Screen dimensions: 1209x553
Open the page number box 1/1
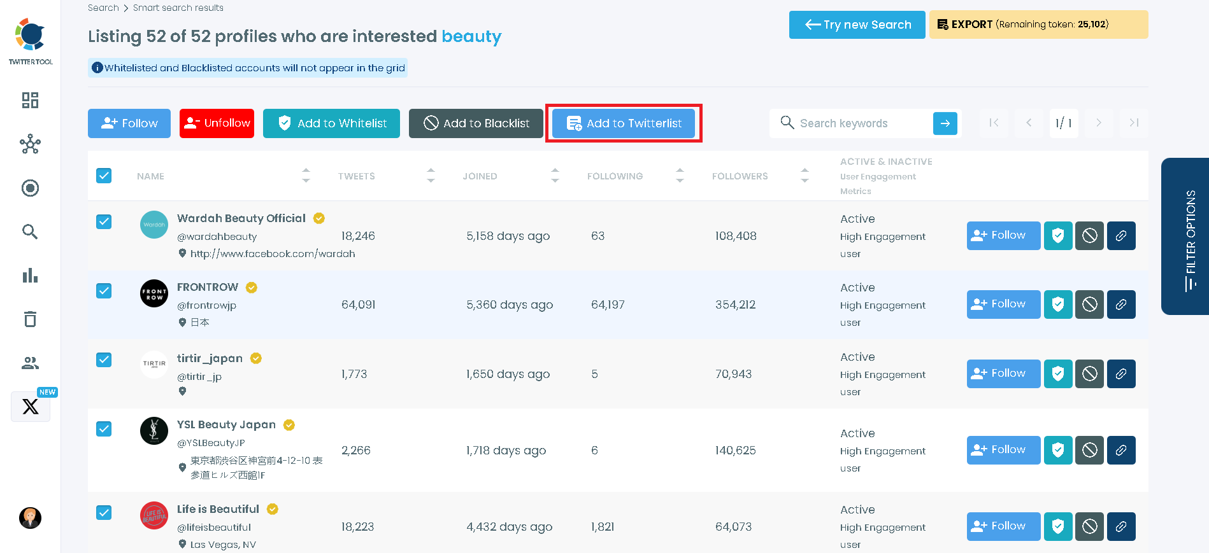tap(1064, 123)
